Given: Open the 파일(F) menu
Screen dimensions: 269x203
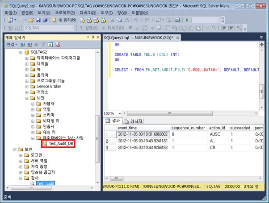Looking at the screenshot, I should click(11, 13).
